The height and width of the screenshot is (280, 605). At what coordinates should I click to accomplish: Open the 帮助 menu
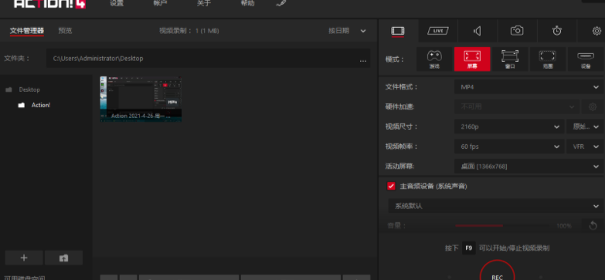click(247, 3)
